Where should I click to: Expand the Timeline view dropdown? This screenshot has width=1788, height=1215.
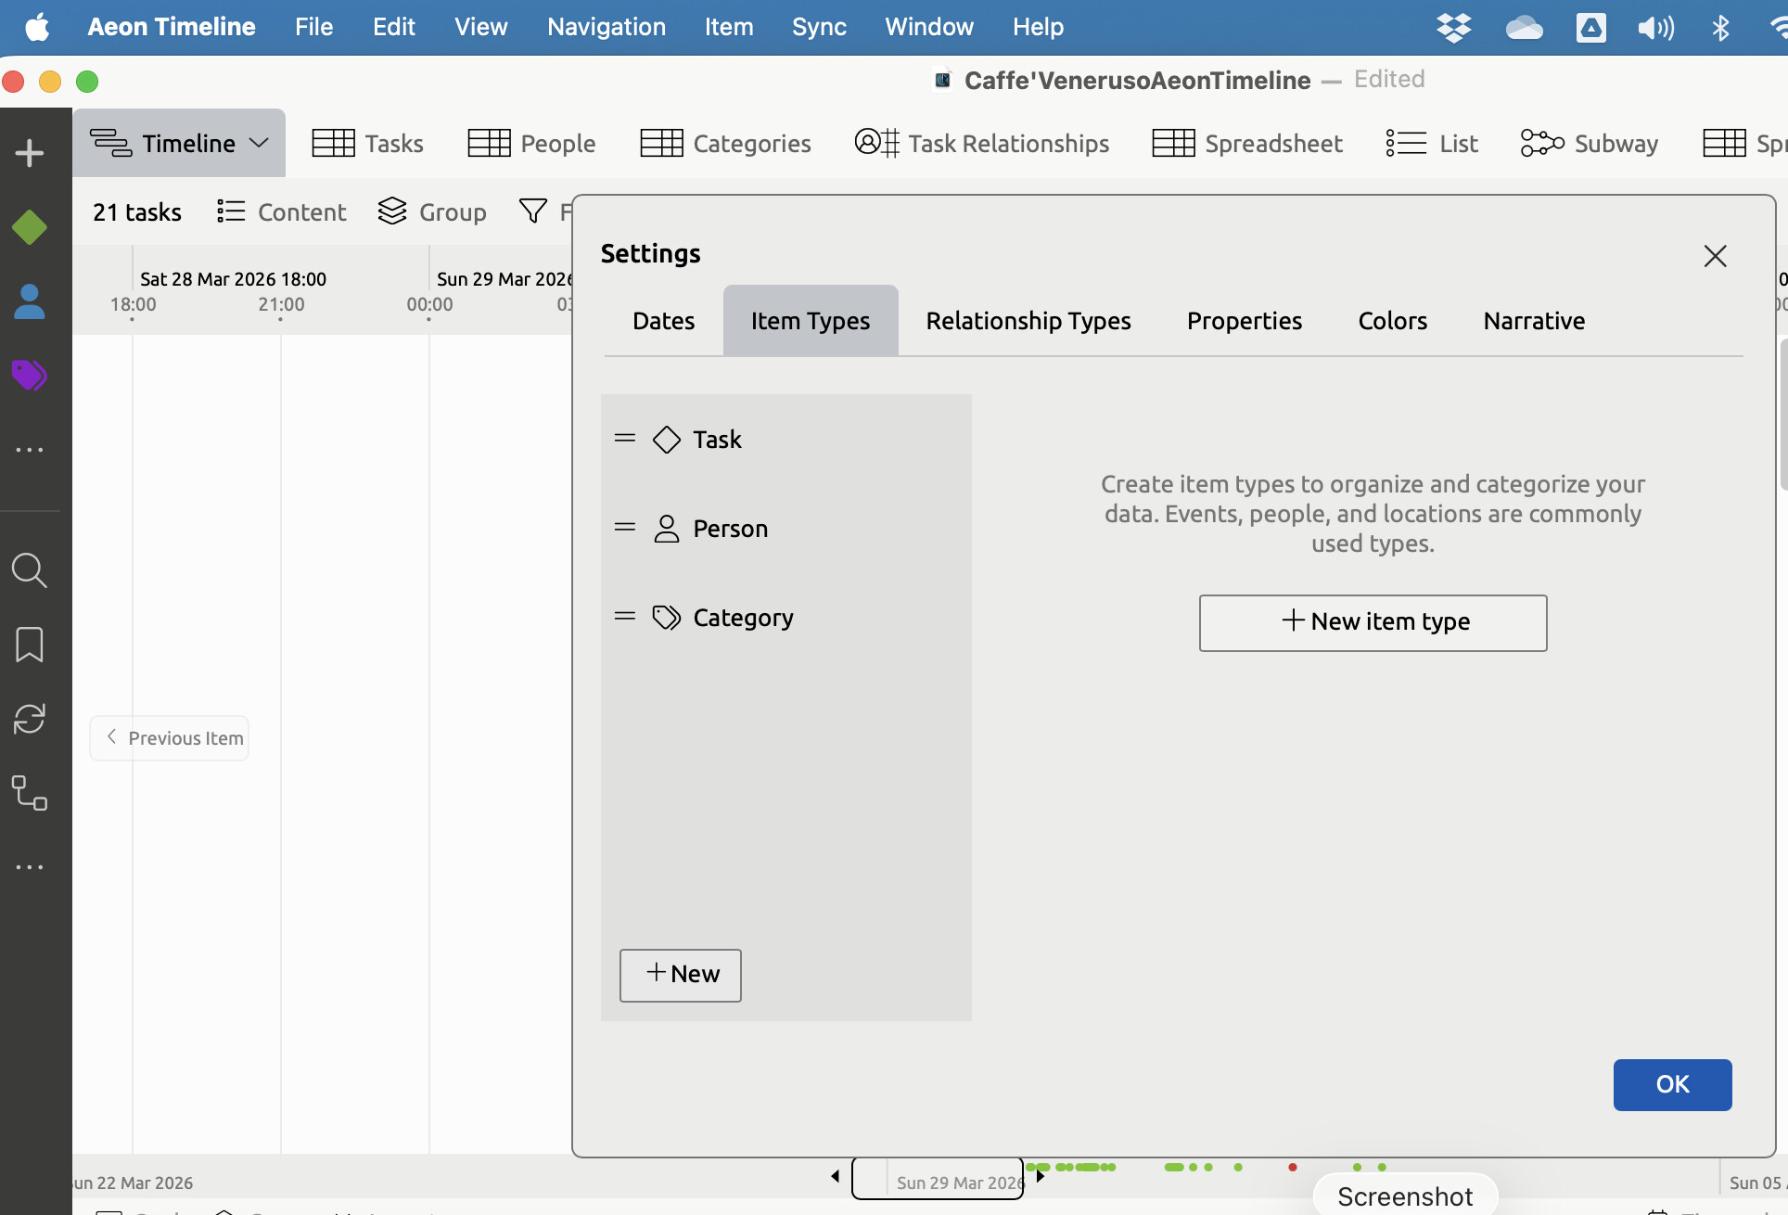pyautogui.click(x=260, y=144)
